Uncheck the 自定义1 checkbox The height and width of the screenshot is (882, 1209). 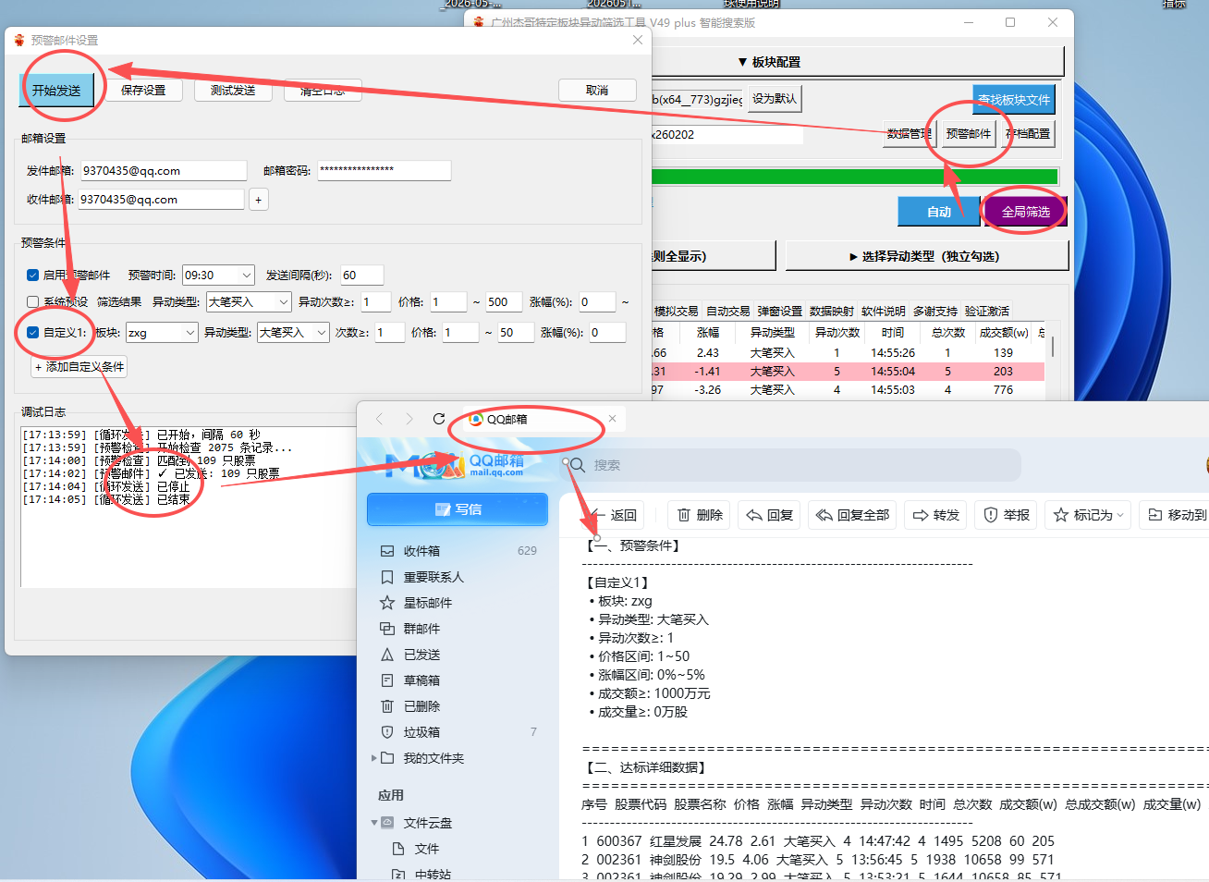coord(32,332)
